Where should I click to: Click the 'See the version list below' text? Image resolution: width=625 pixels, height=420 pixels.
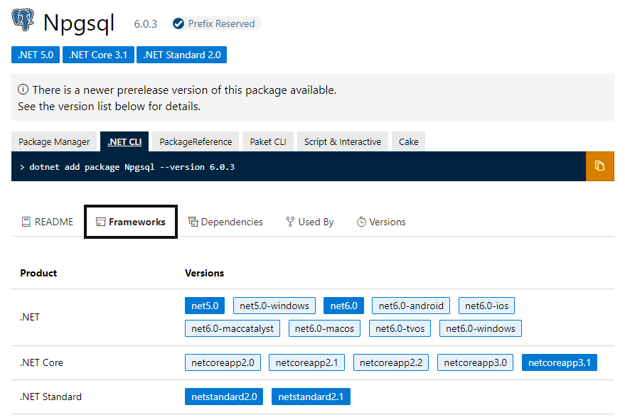point(109,107)
